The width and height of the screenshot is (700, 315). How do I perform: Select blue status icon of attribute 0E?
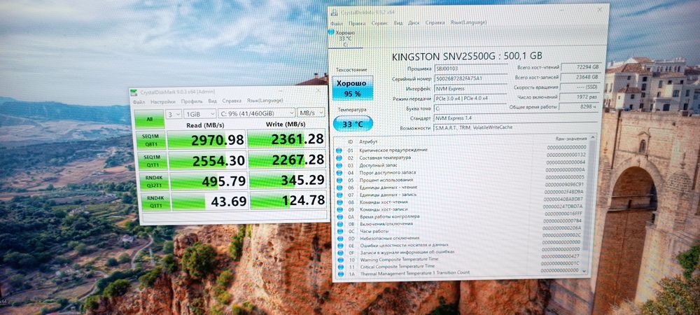(x=339, y=245)
